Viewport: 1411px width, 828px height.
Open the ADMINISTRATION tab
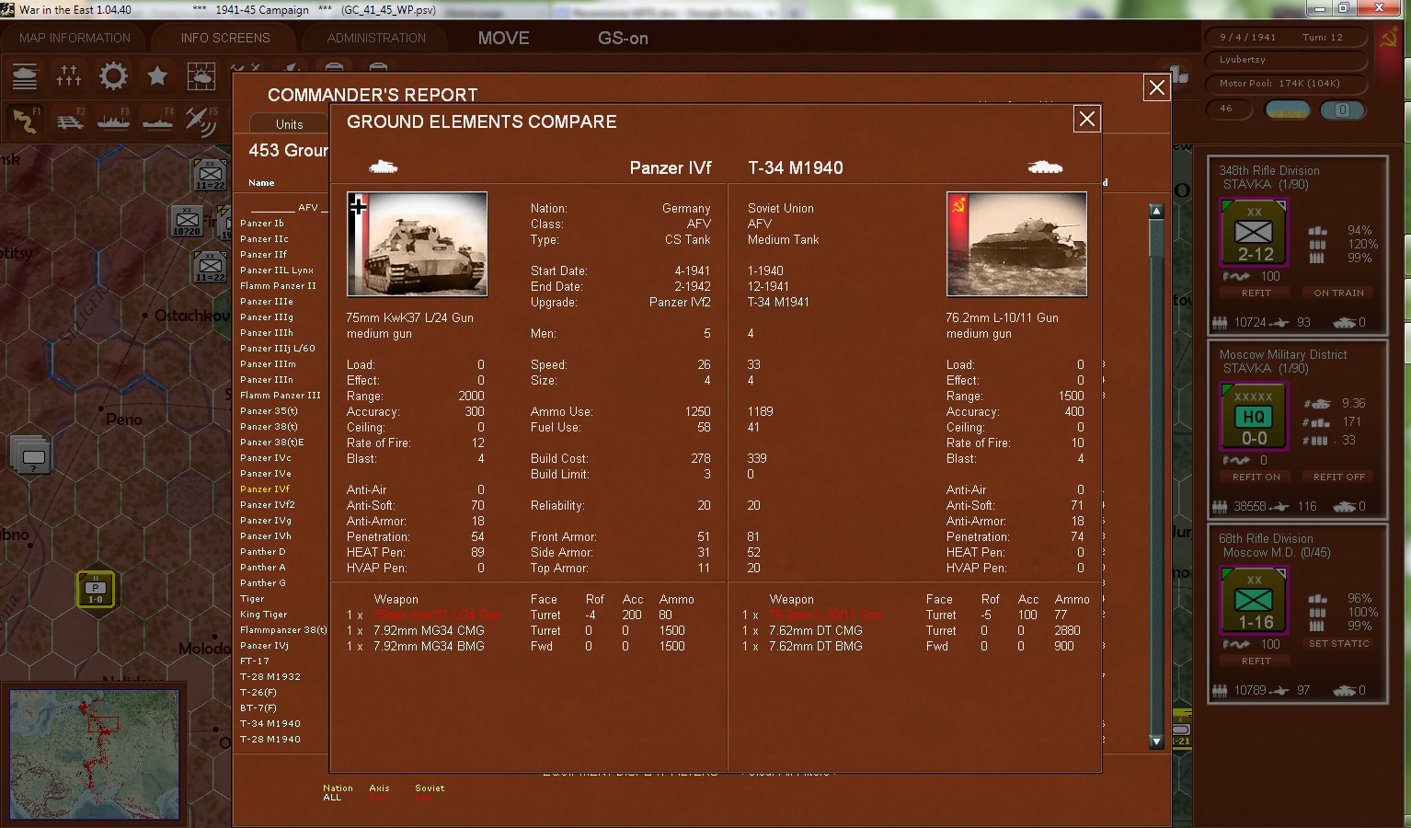(x=376, y=38)
